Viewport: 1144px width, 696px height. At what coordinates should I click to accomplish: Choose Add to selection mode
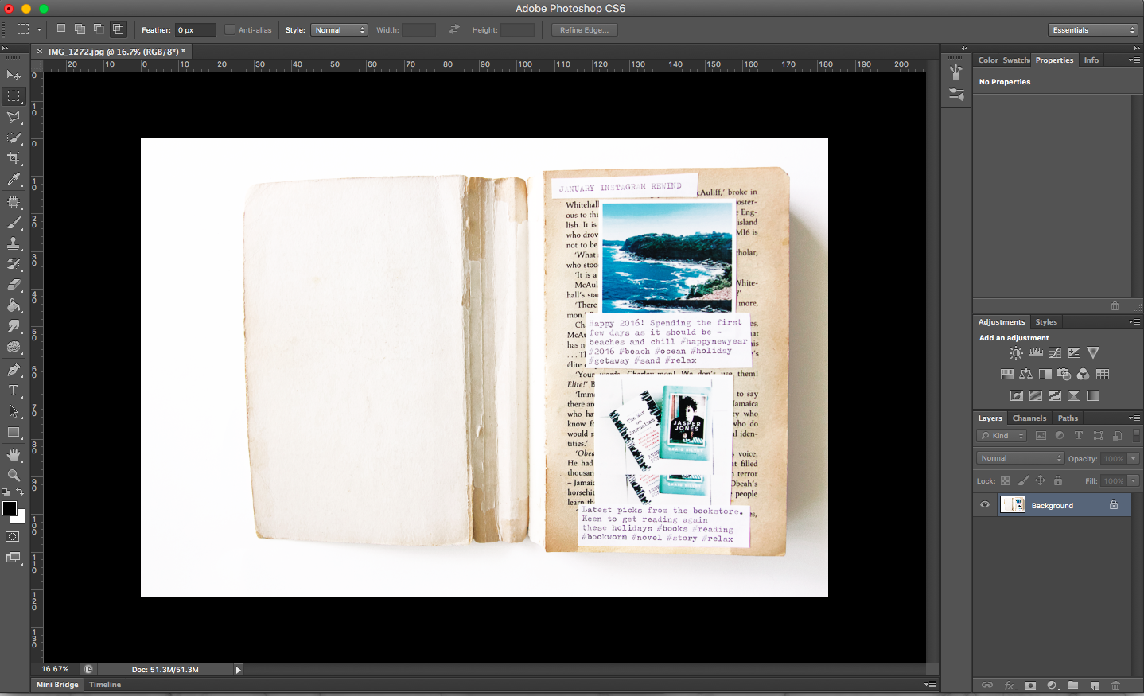click(x=80, y=29)
